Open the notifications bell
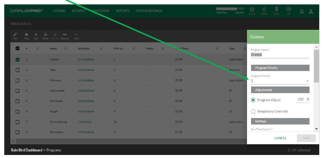The width and height of the screenshot is (323, 158). click(x=302, y=11)
